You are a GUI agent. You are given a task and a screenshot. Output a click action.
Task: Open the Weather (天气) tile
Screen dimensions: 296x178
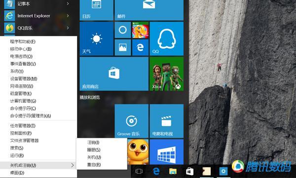pyautogui.click(x=97, y=39)
